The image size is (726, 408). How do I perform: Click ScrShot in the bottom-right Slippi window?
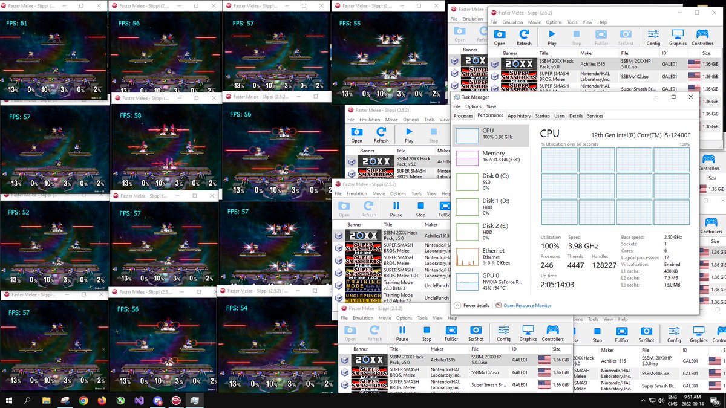[x=647, y=334]
